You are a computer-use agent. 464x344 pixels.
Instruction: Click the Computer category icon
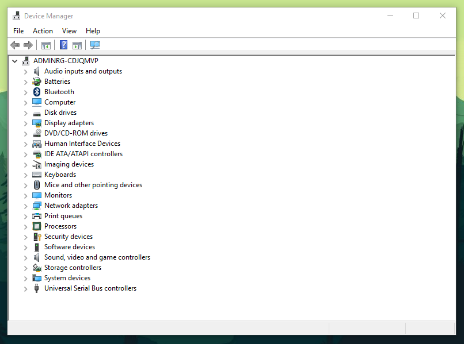[37, 102]
